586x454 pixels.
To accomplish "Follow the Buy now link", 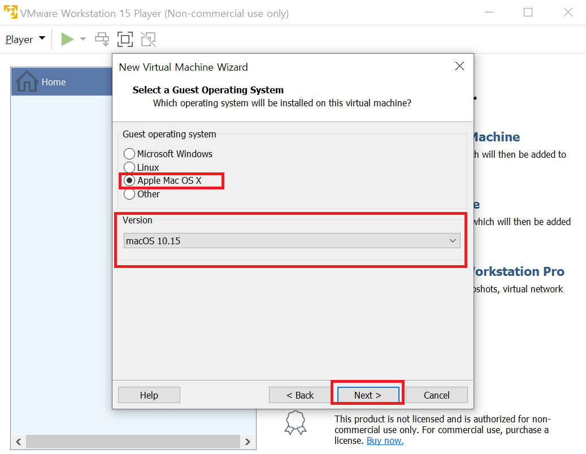I will [385, 440].
